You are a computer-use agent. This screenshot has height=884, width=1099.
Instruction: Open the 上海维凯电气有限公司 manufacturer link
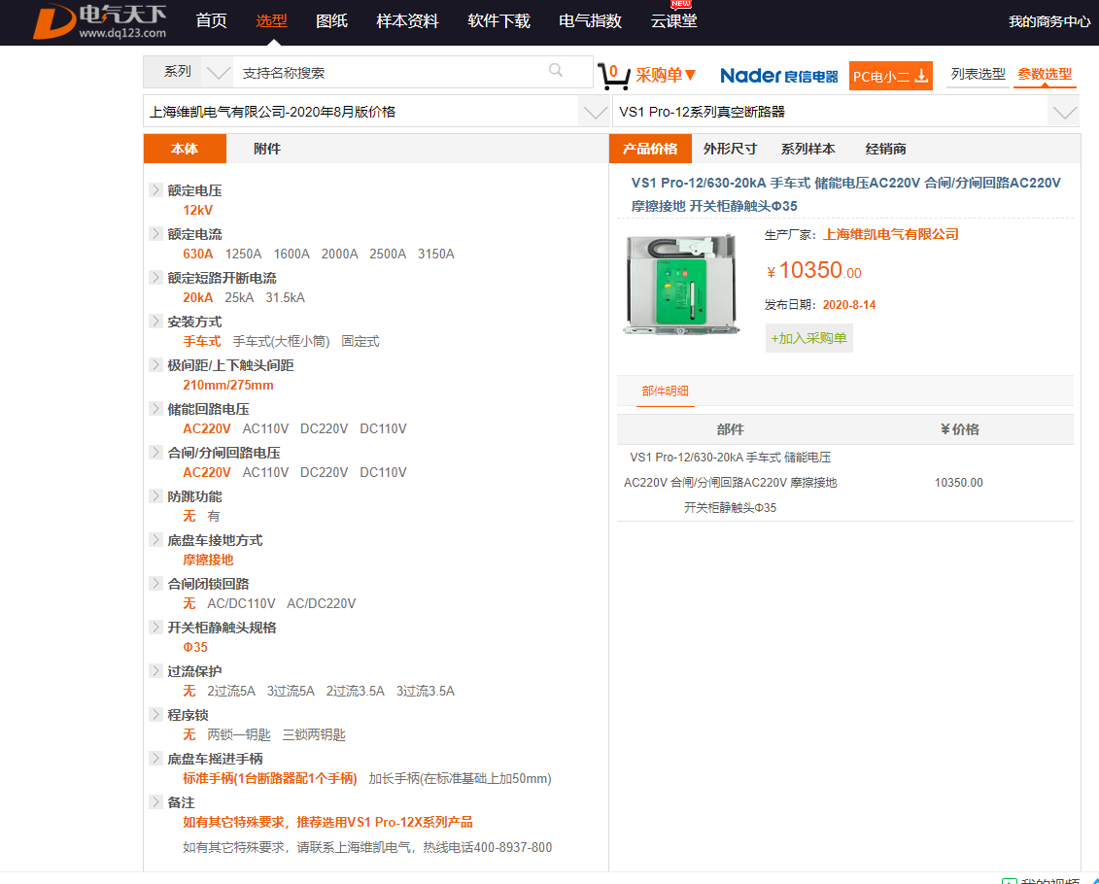pos(890,234)
